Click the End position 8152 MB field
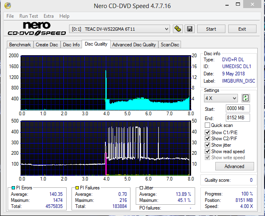Screen dimensions: 265x216 238,118
